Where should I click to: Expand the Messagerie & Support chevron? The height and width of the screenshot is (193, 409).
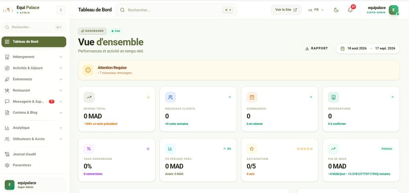[x=61, y=102]
